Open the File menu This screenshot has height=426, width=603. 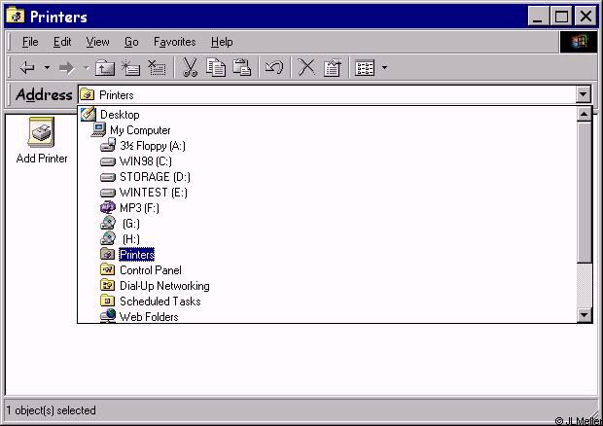click(x=30, y=42)
